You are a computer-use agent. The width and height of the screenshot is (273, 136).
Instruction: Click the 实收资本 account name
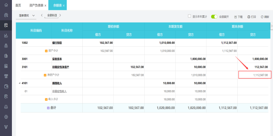pyautogui.click(x=57, y=59)
